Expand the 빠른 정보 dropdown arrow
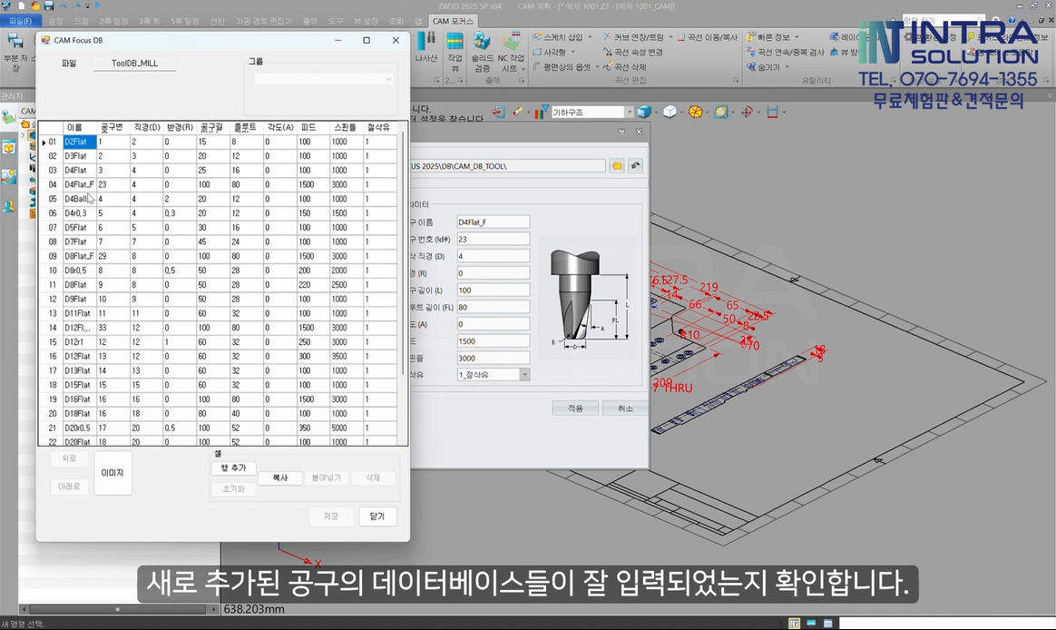The width and height of the screenshot is (1056, 630). click(x=797, y=37)
